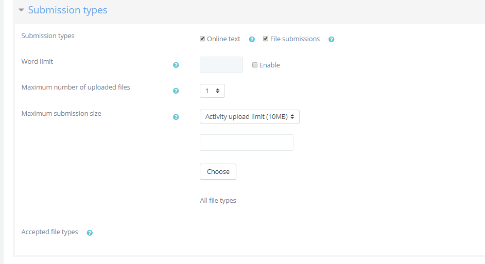The image size is (485, 264).
Task: Open the Activity upload limit (10MB) dropdown
Action: [x=249, y=117]
